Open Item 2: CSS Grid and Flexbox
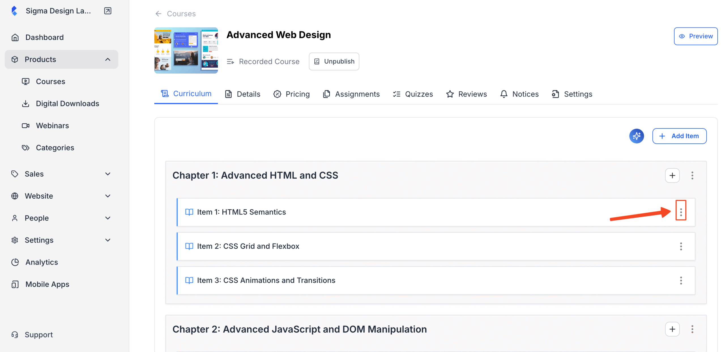The image size is (725, 352). [x=436, y=246]
